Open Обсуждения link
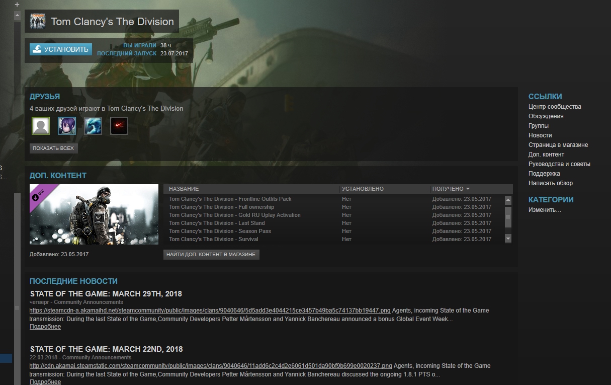Image resolution: width=611 pixels, height=385 pixels. click(x=546, y=116)
